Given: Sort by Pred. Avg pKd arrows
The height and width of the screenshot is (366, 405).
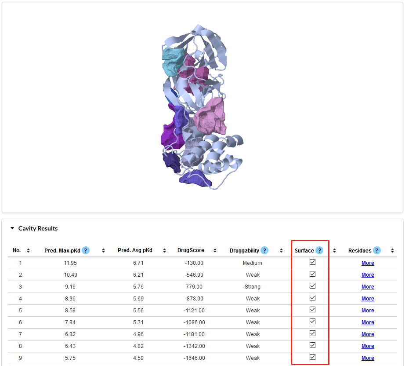Looking at the screenshot, I should 164,250.
